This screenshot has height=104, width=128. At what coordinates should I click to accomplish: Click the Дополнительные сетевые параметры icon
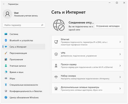(x=56, y=88)
